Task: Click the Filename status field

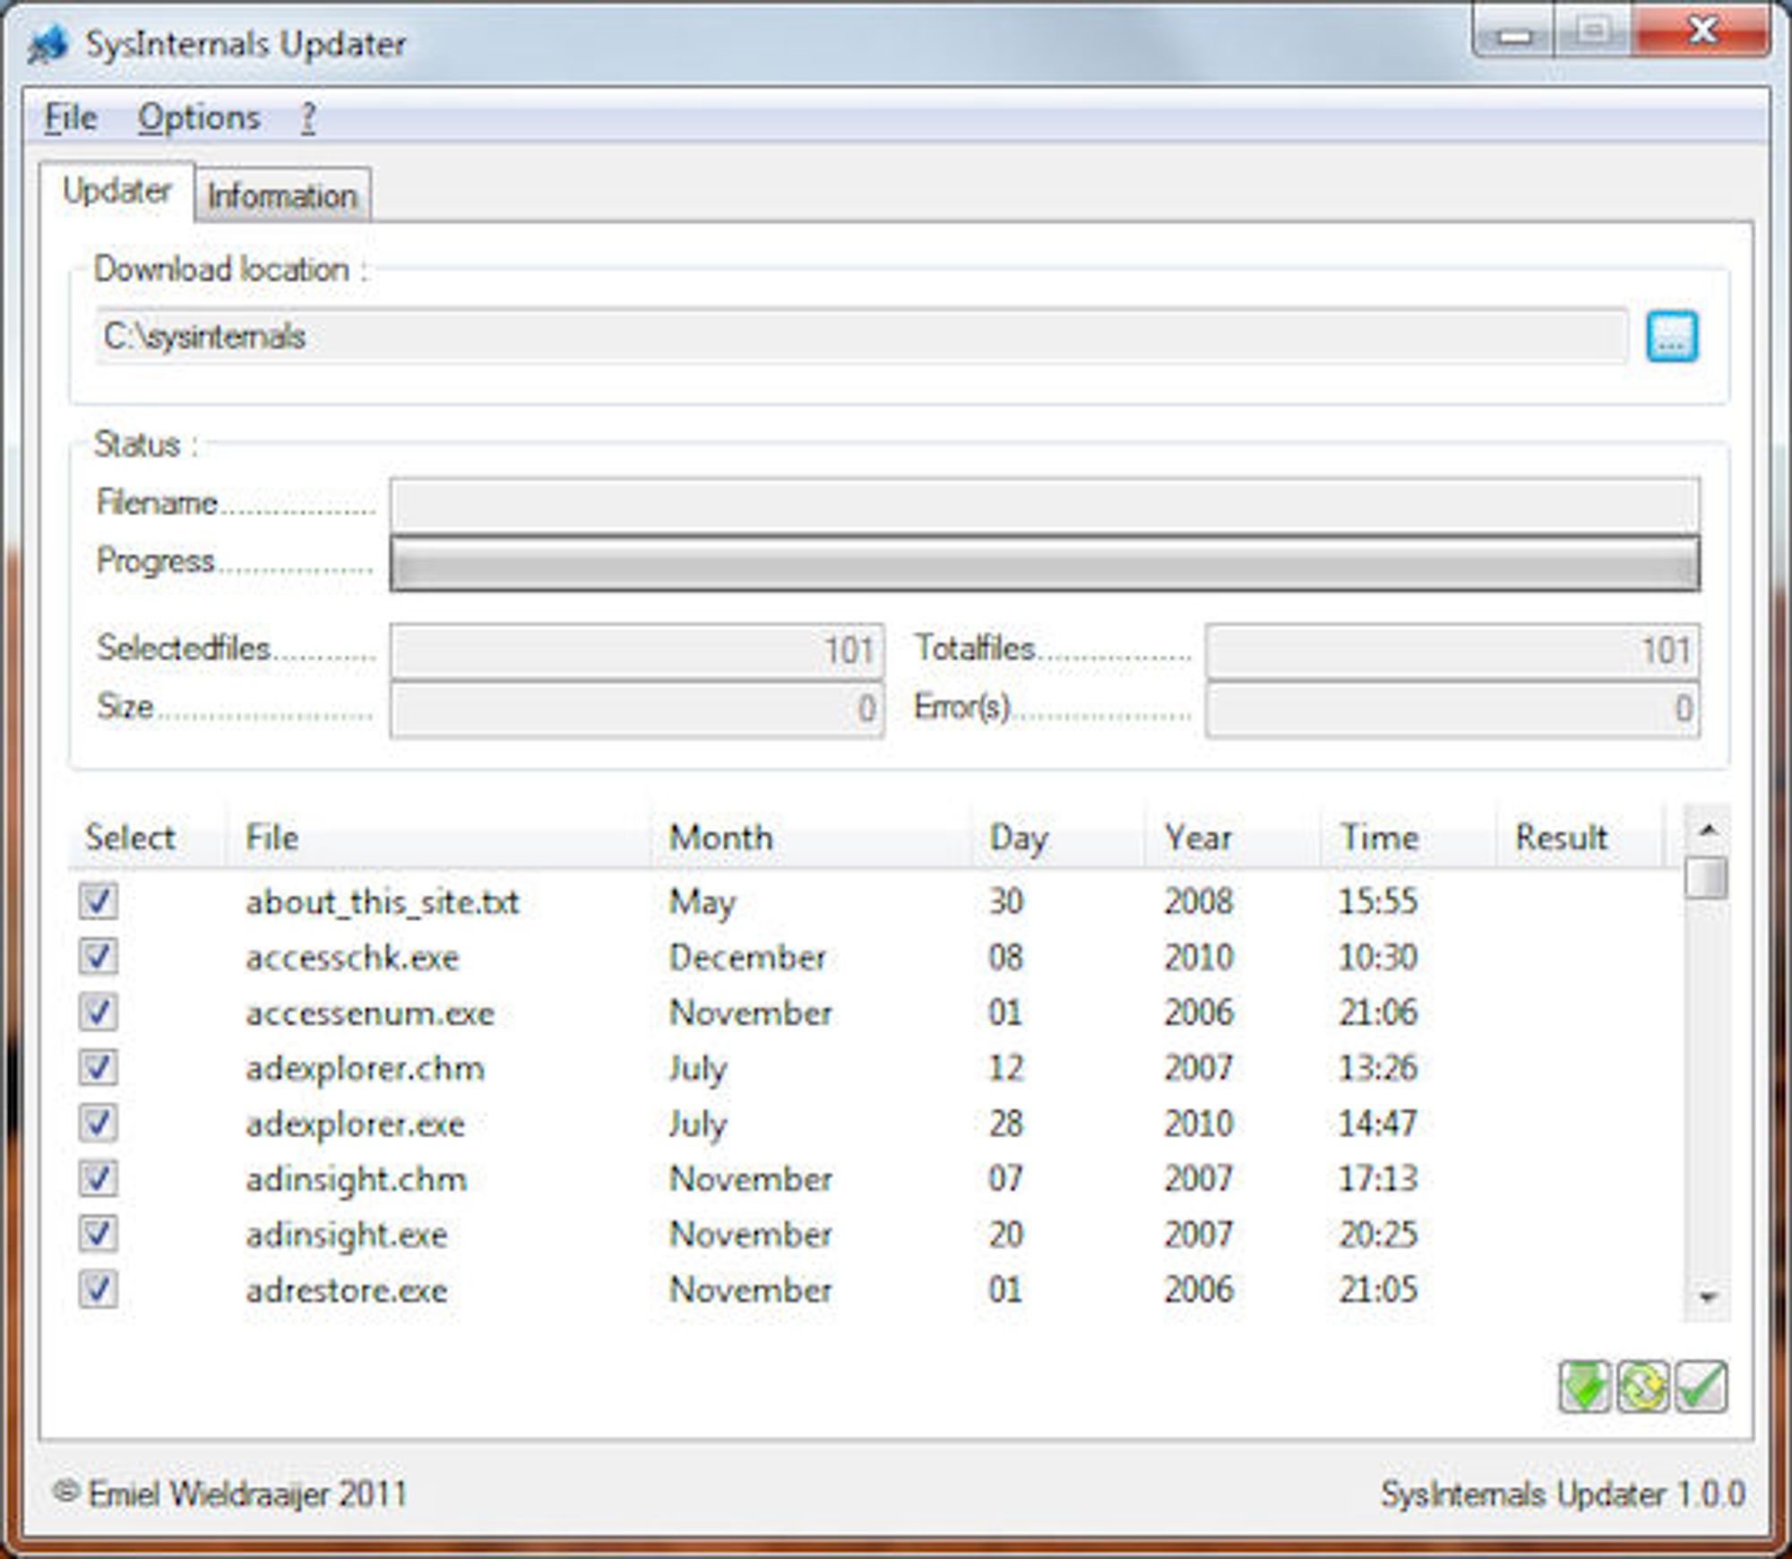Action: (1045, 504)
